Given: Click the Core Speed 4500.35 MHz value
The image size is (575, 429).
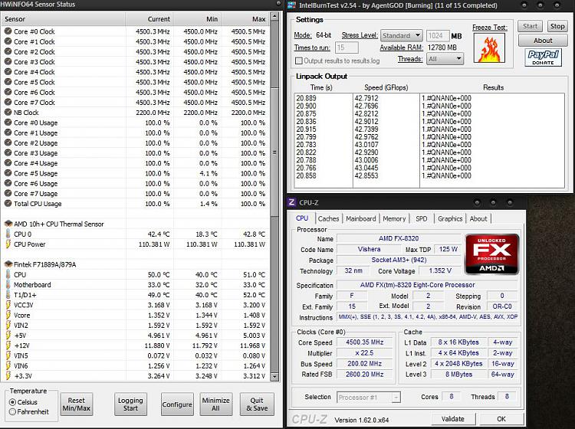Looking at the screenshot, I should coord(364,342).
